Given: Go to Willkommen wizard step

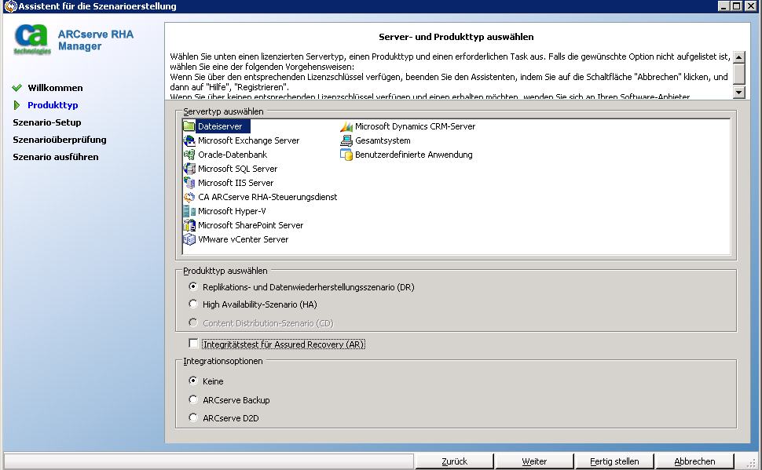Looking at the screenshot, I should pyautogui.click(x=55, y=88).
